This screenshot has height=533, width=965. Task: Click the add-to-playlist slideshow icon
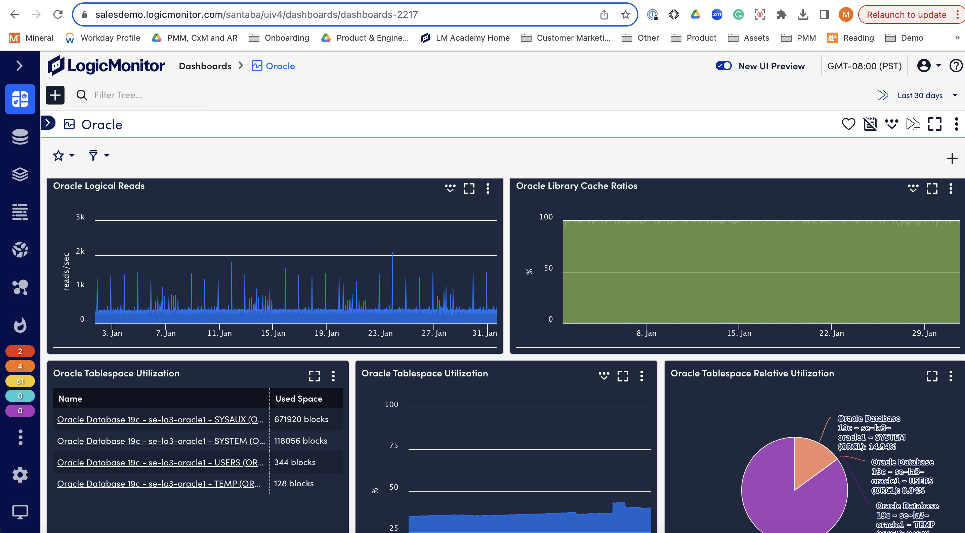point(913,124)
